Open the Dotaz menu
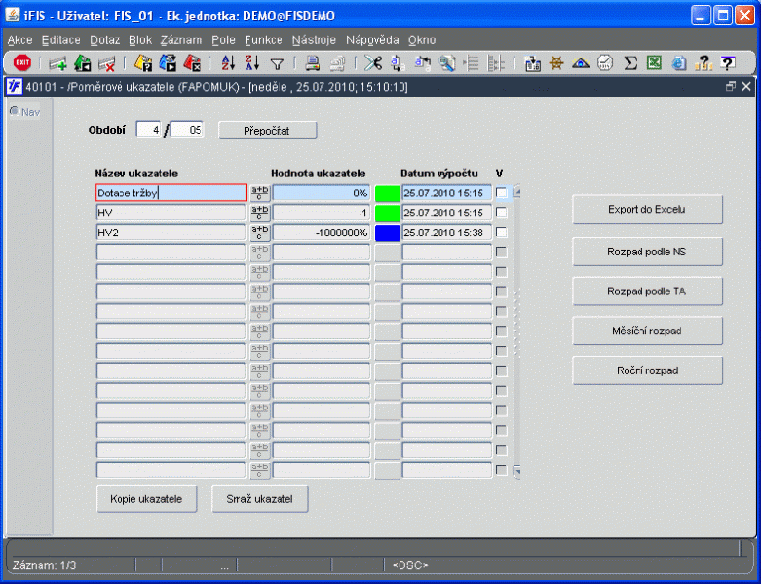Screen dimensions: 761x584 (x=105, y=40)
